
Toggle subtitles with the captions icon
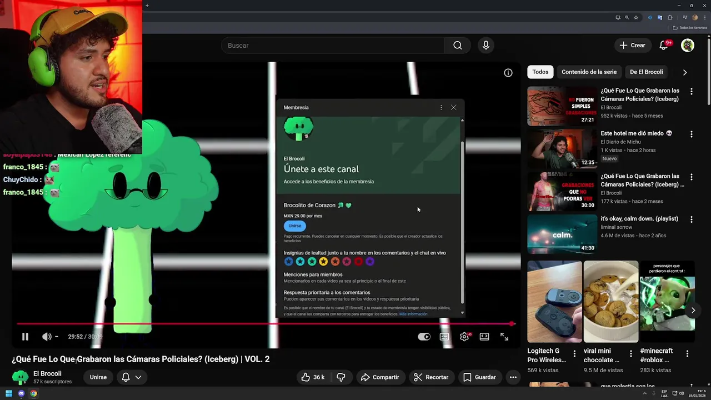pos(444,337)
